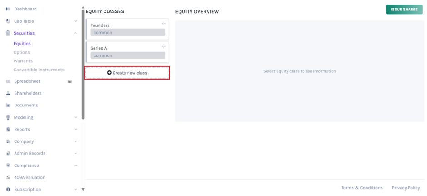Open the Privacy Policy link

(x=406, y=188)
